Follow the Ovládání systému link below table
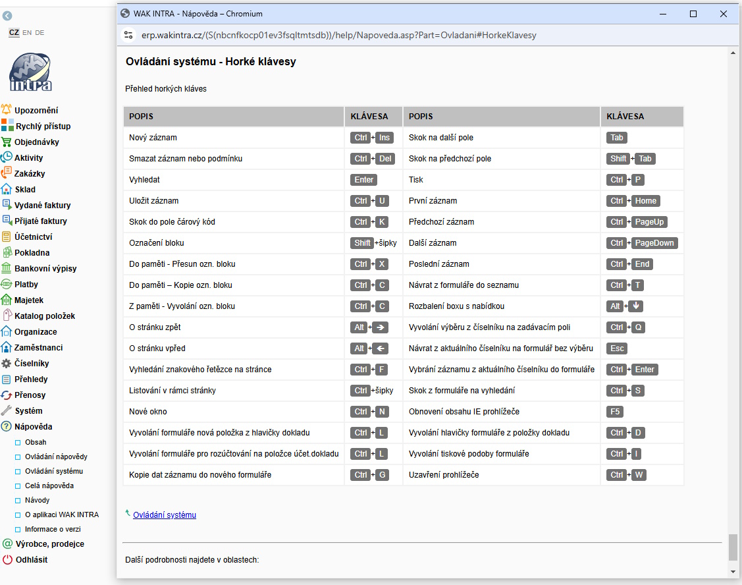The image size is (742, 585). (x=165, y=515)
